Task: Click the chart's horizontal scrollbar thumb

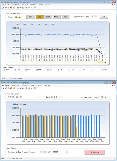Action: [x=102, y=62]
